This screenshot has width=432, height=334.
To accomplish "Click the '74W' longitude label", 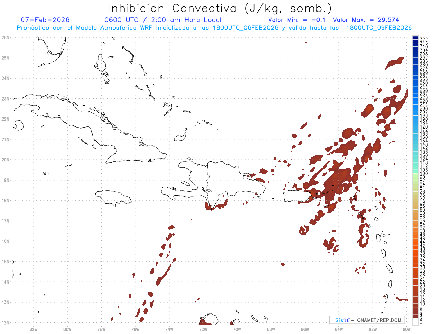I will pyautogui.click(x=169, y=329).
